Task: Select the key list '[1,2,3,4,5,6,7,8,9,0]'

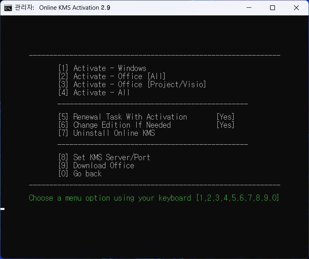Action: [238, 198]
